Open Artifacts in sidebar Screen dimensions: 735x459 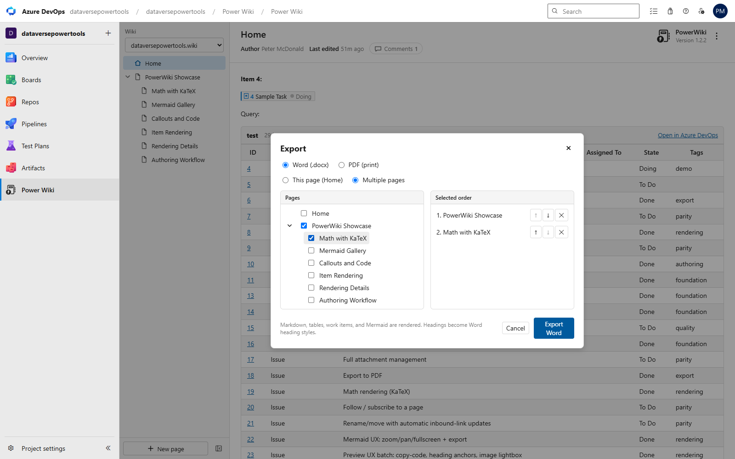(x=60, y=168)
